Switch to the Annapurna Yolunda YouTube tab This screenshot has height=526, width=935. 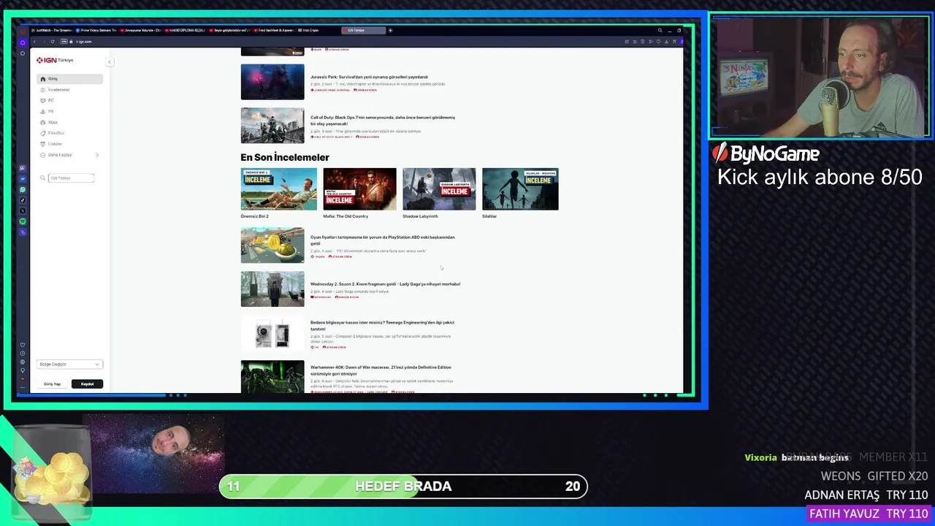[x=140, y=31]
